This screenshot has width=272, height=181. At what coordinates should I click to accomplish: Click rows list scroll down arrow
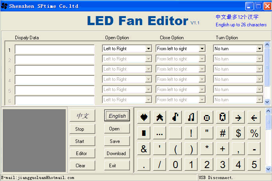tap(267, 102)
